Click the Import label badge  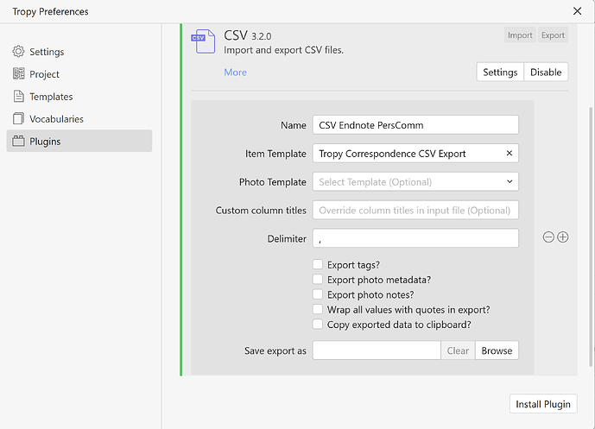click(520, 35)
